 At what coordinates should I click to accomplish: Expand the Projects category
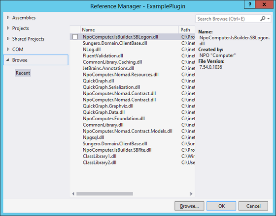(8, 28)
